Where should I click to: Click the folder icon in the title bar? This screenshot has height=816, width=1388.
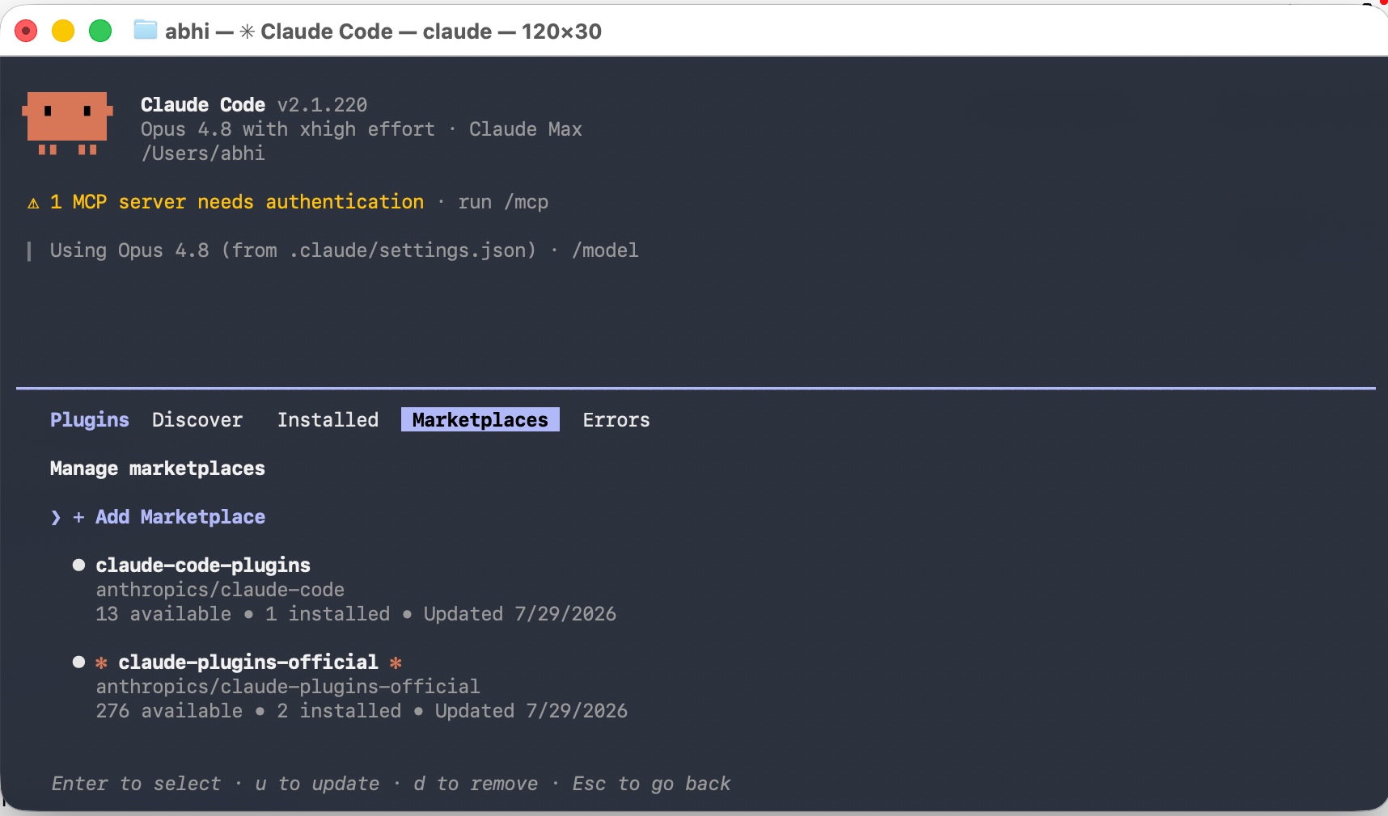(x=146, y=31)
